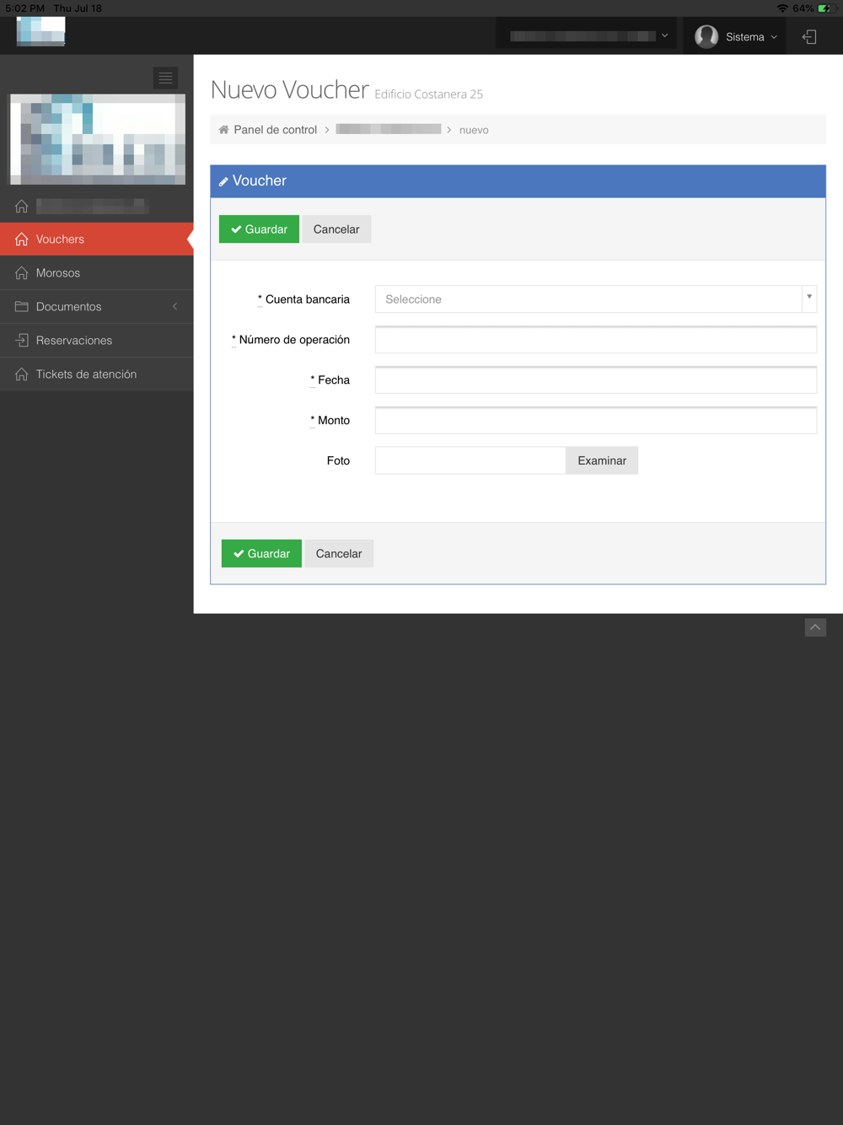The height and width of the screenshot is (1125, 843).
Task: Click the top Guardar button
Action: [259, 229]
